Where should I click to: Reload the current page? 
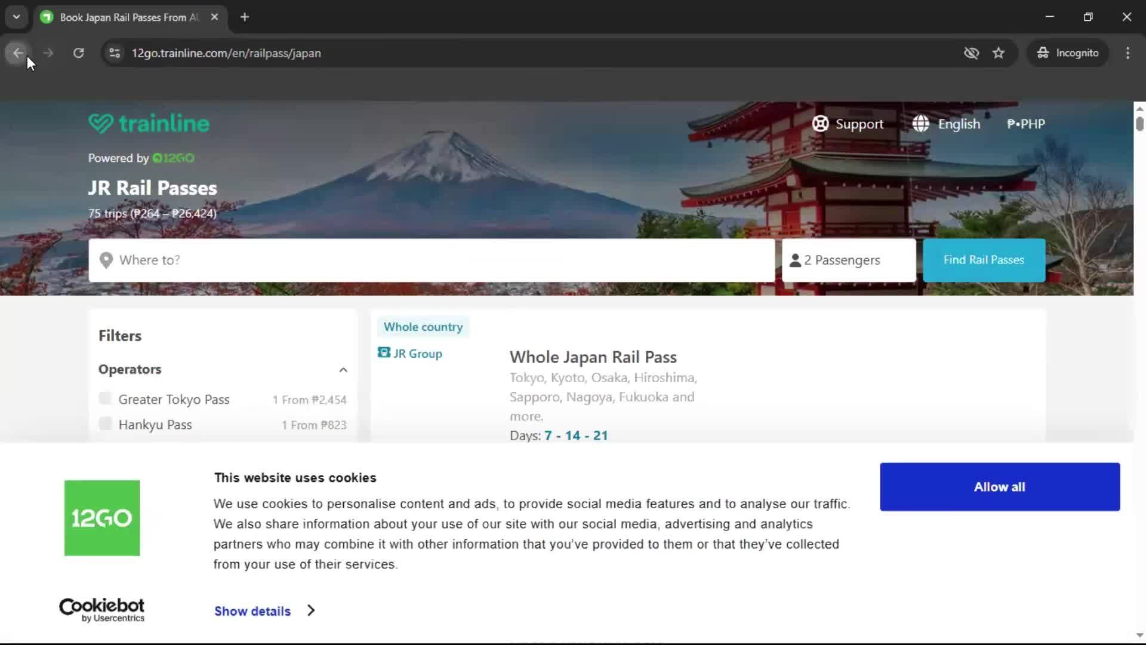(x=78, y=53)
